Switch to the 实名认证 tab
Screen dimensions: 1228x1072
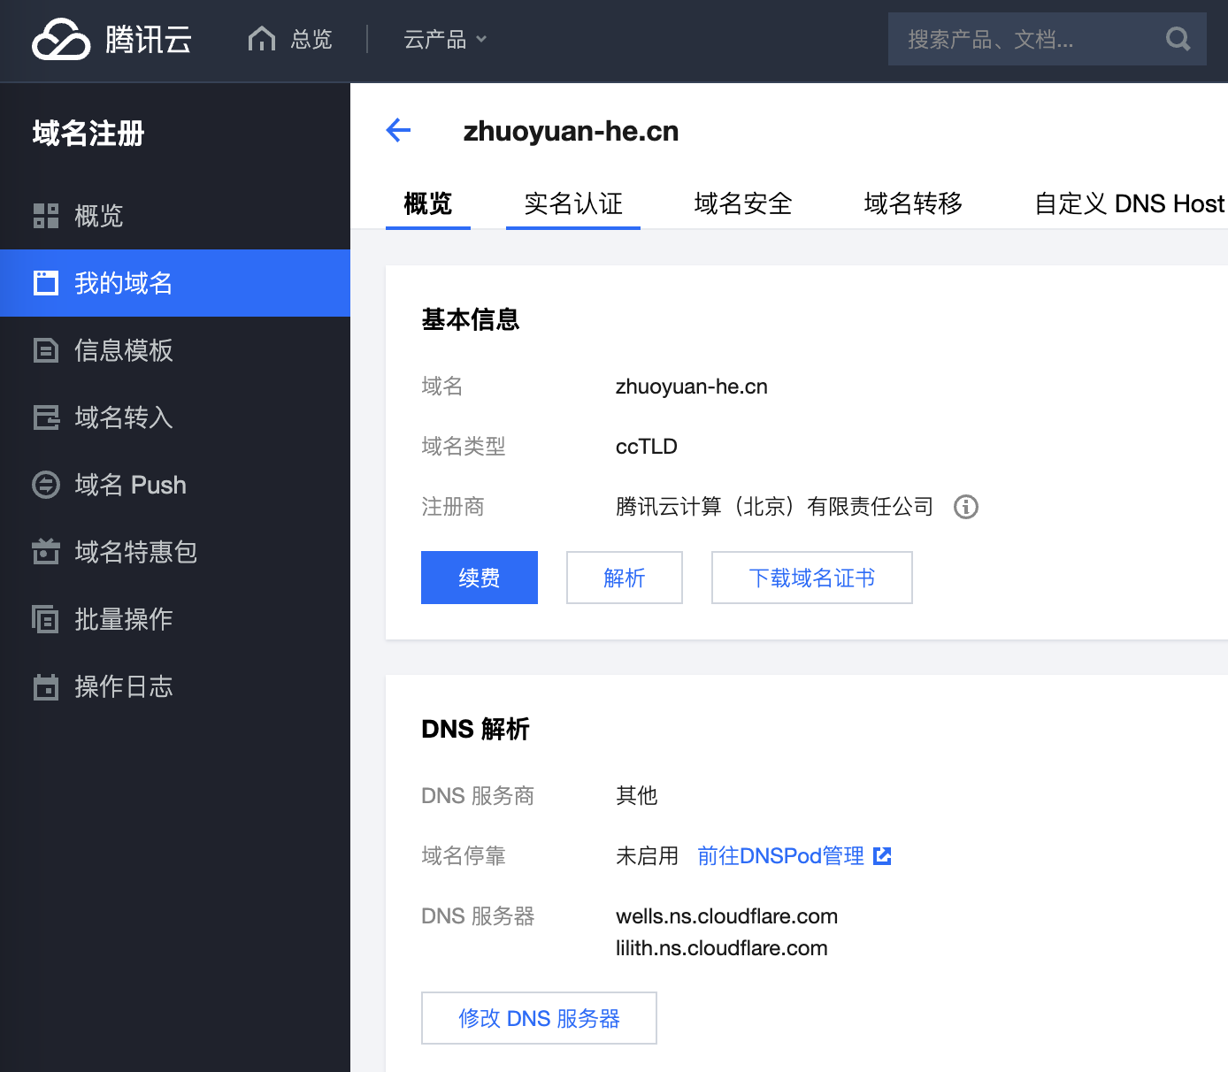573,204
